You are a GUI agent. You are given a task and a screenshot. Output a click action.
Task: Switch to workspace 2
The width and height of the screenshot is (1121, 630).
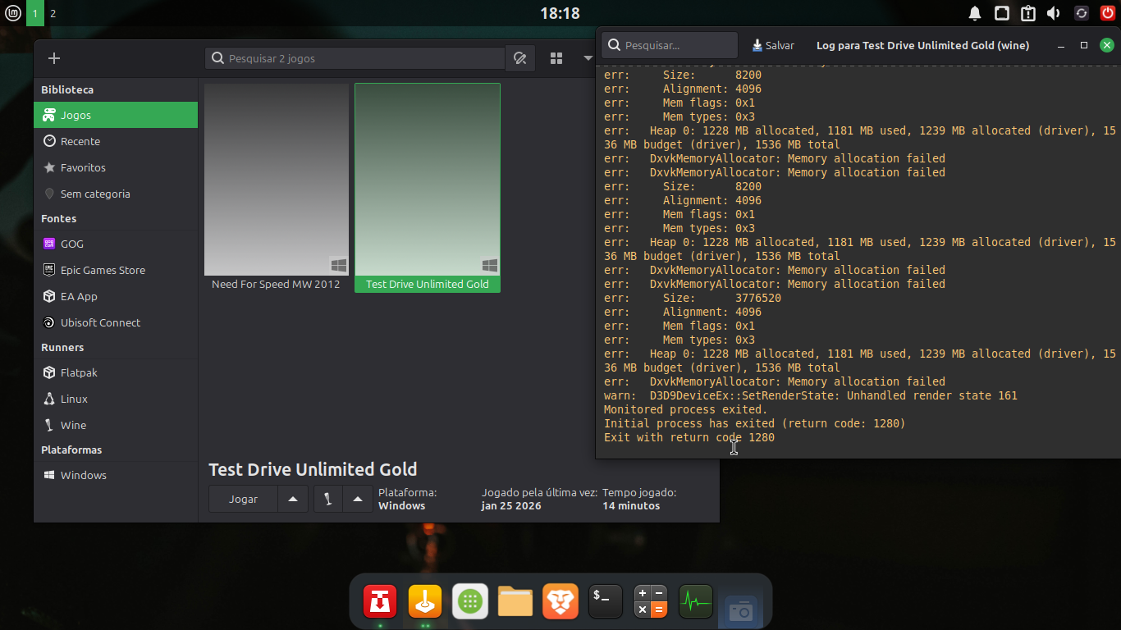(53, 13)
